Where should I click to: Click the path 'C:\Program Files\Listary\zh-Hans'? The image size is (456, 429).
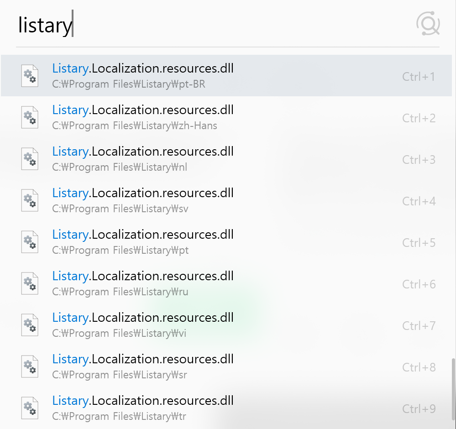tap(135, 126)
